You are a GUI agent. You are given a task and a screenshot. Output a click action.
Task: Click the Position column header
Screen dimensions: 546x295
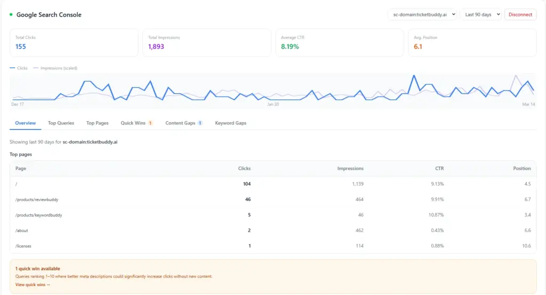(521, 168)
